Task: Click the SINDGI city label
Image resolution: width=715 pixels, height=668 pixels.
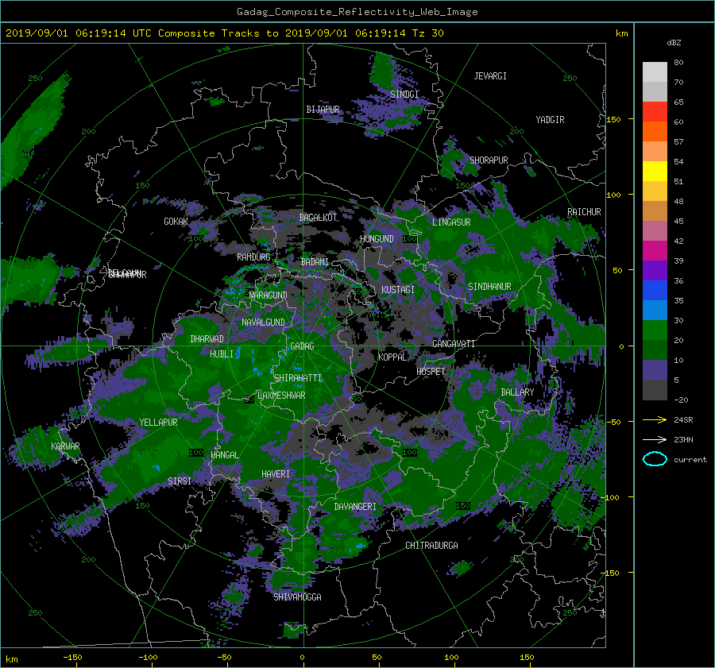Action: coord(404,94)
